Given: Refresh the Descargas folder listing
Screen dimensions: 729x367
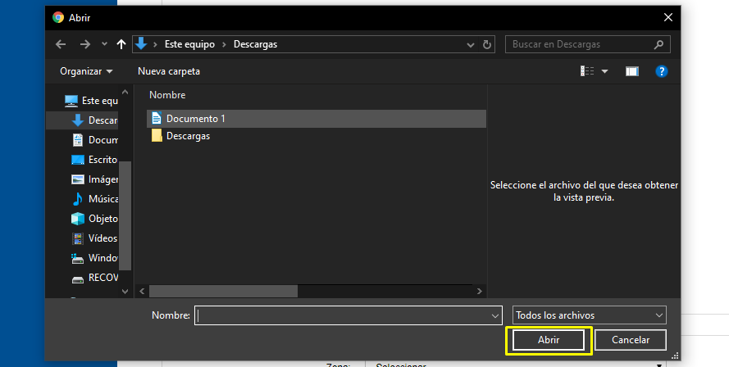Looking at the screenshot, I should pos(487,44).
